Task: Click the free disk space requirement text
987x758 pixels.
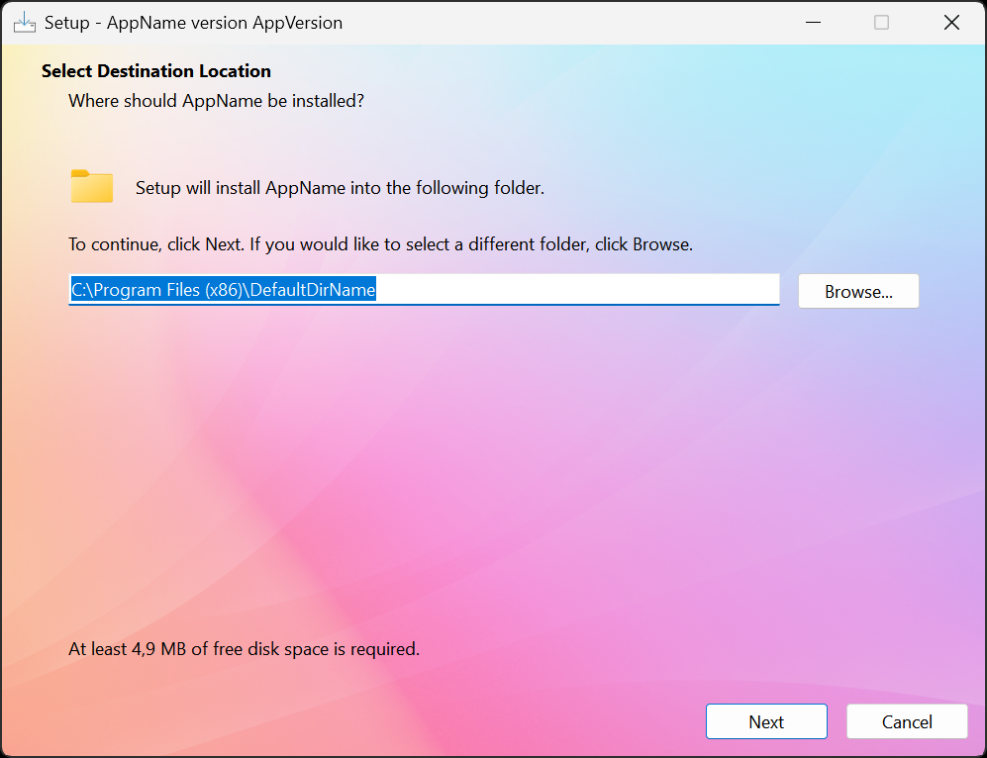Action: coord(244,649)
